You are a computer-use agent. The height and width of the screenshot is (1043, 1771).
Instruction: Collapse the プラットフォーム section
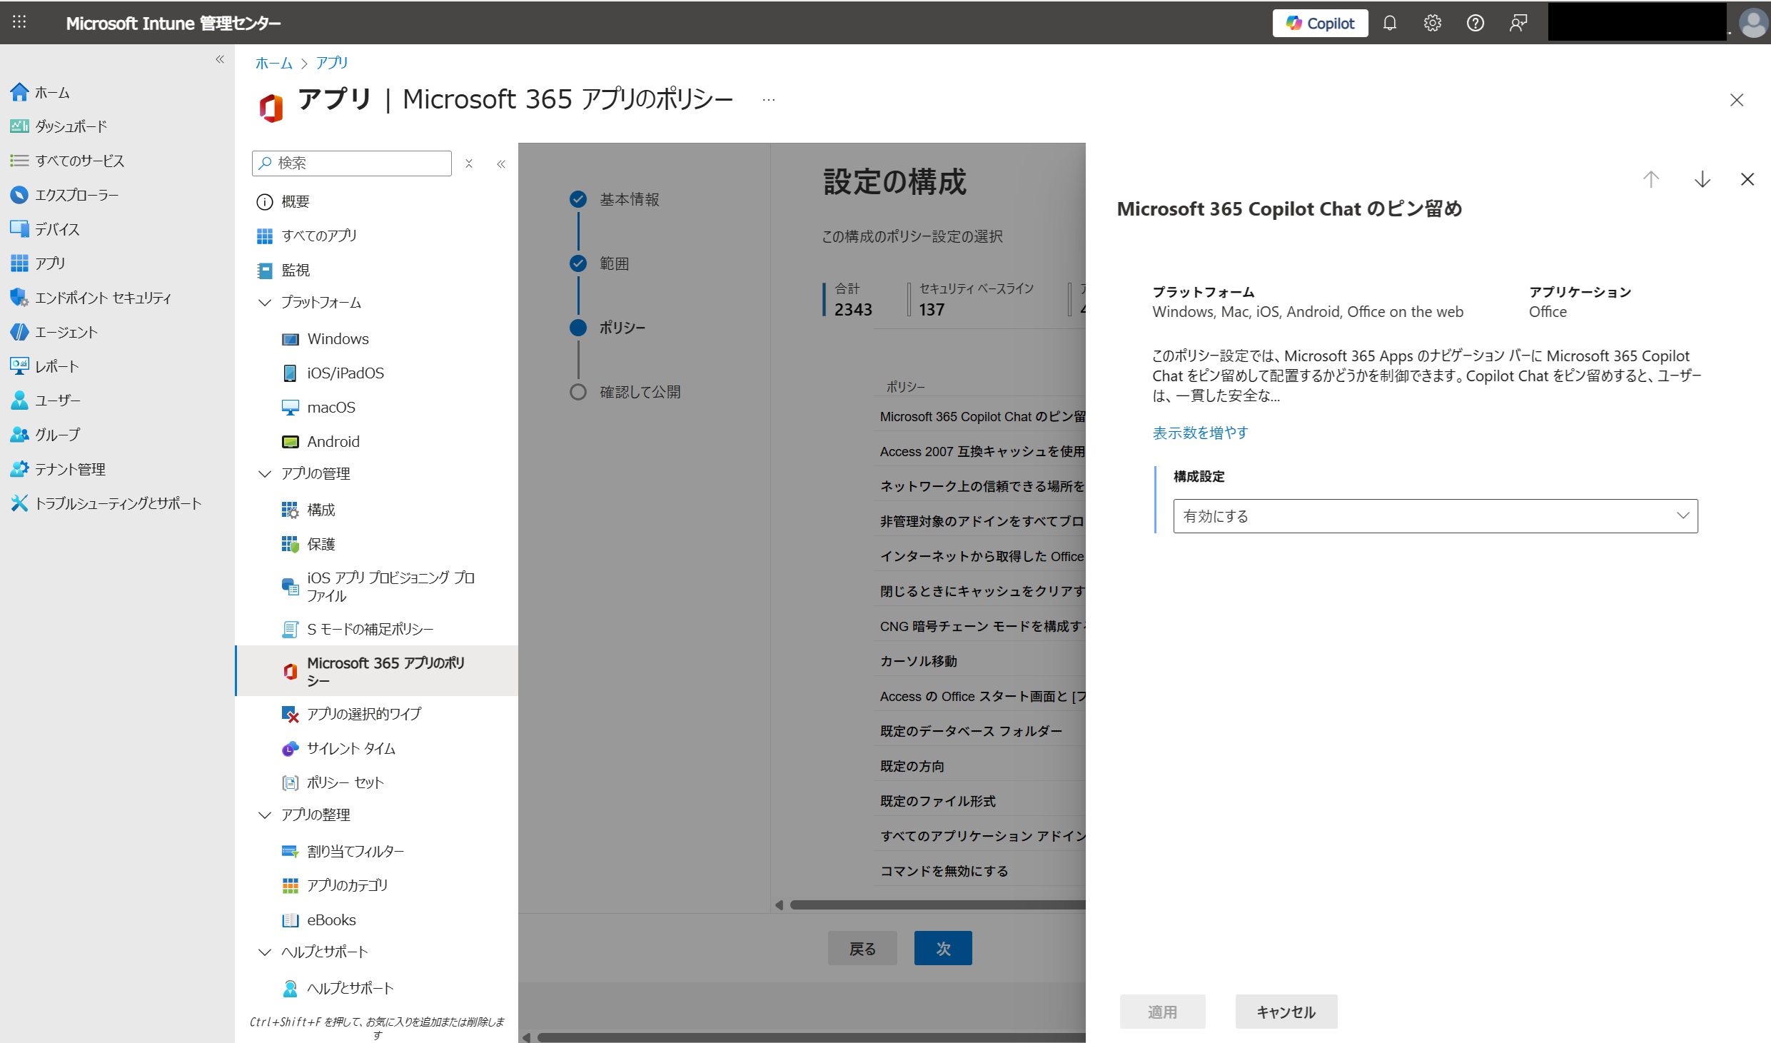pyautogui.click(x=265, y=303)
